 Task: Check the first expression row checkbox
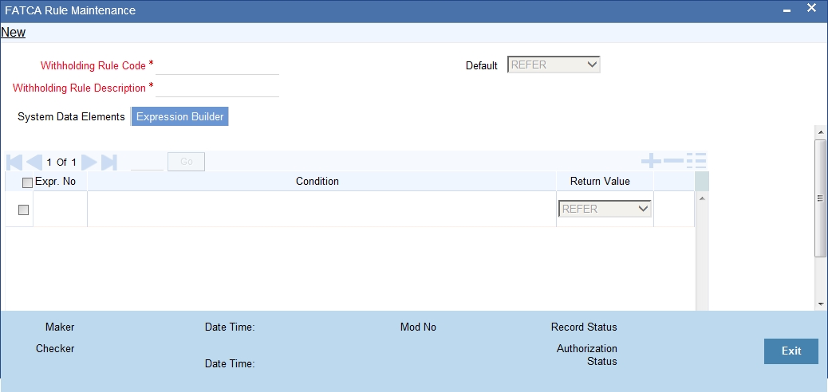23,210
